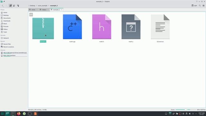Navigate to scons_example in breadcrumb
This screenshot has width=206, height=116.
tap(42, 6)
